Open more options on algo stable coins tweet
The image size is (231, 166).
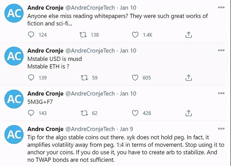coord(221,129)
